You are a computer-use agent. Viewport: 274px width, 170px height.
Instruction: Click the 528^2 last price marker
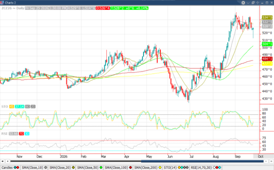point(267,26)
